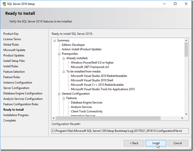Click the configuration file path field

tap(120, 131)
